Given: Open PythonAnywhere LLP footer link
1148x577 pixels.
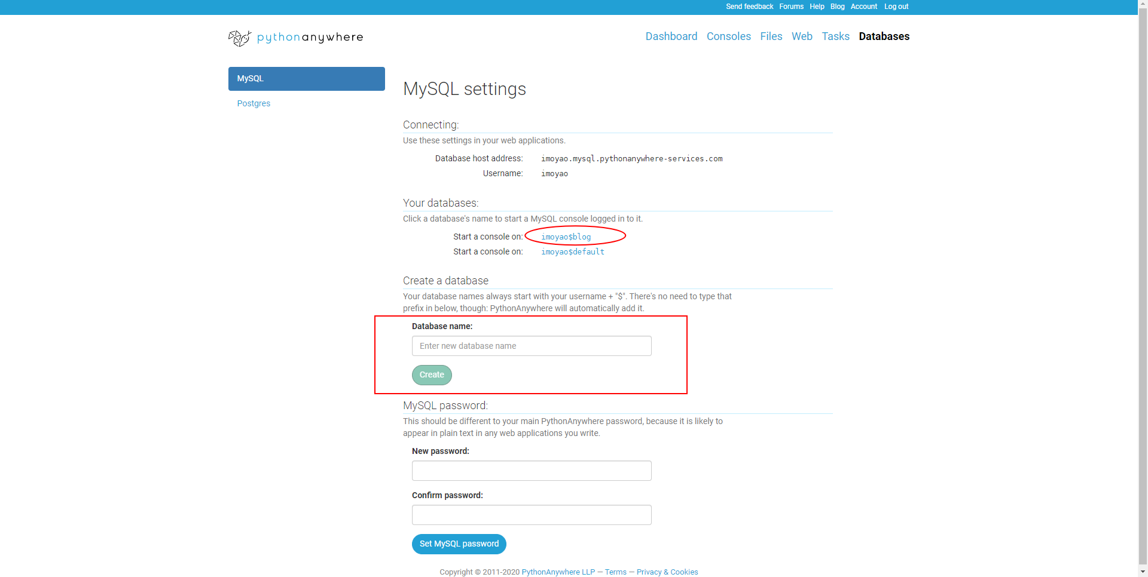Looking at the screenshot, I should click(558, 572).
